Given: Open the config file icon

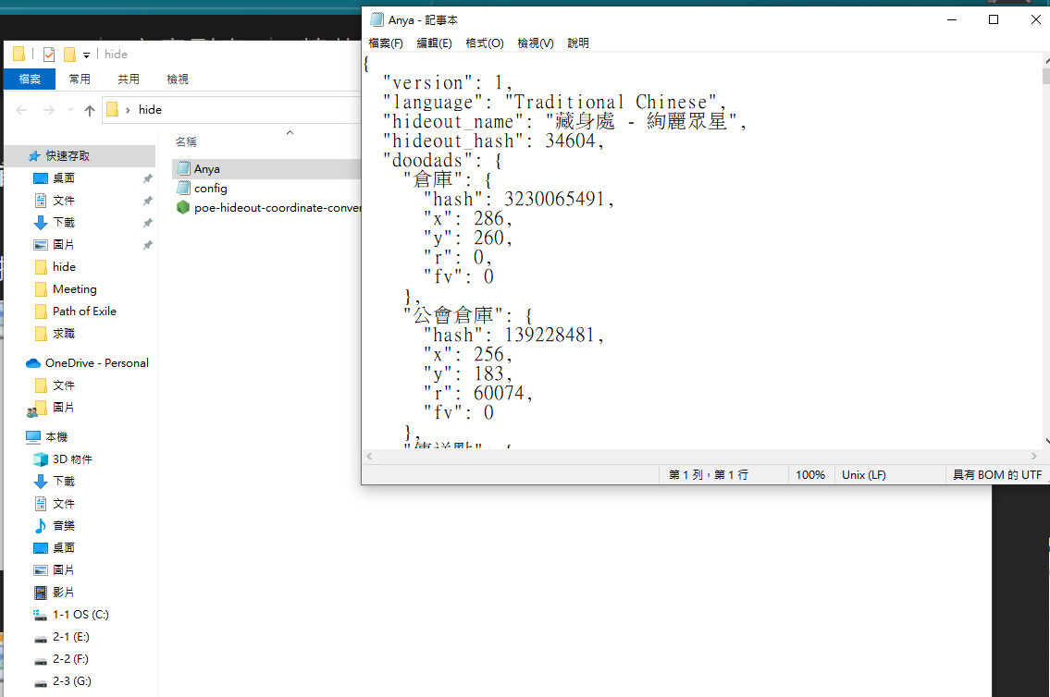Looking at the screenshot, I should (183, 189).
